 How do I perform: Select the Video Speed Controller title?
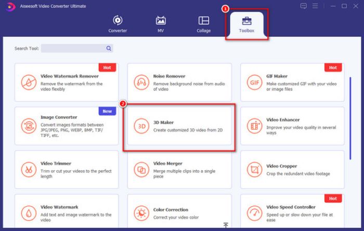click(x=291, y=207)
